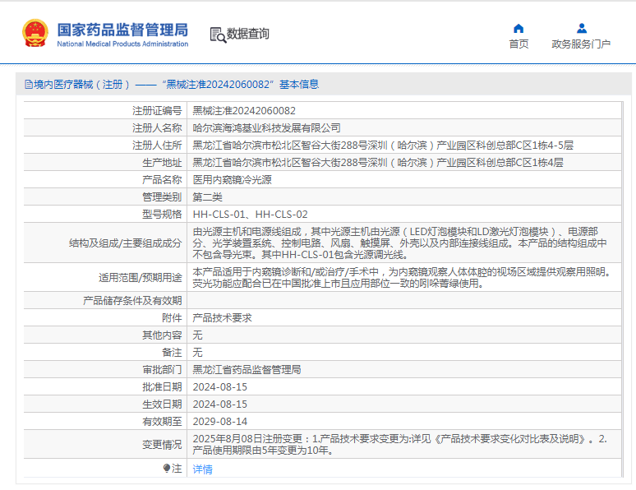636x490 pixels.
Task: Click approval department 黑龙江省药品监督管理局
Action: tap(247, 369)
